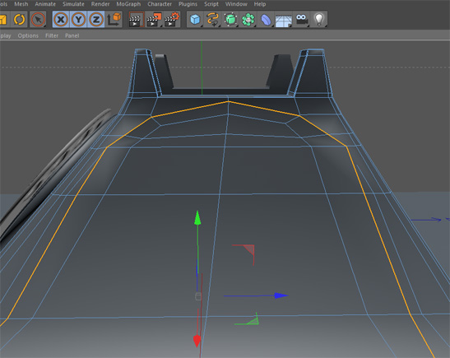Viewport: 450px width, 358px height.
Task: Expand the deformer objects icon
Action: (266, 20)
